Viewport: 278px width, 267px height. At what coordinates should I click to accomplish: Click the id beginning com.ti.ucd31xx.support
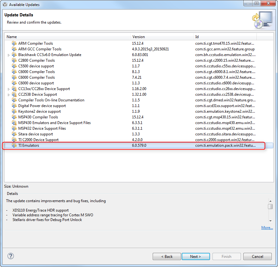click(225, 106)
